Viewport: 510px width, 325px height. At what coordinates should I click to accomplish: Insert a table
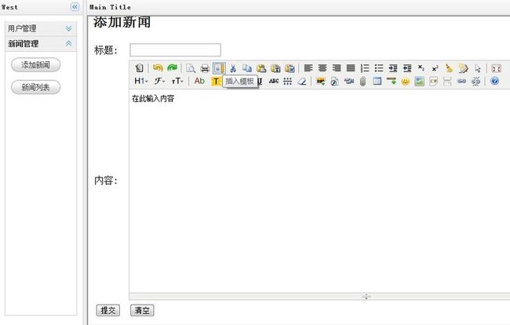(x=377, y=81)
